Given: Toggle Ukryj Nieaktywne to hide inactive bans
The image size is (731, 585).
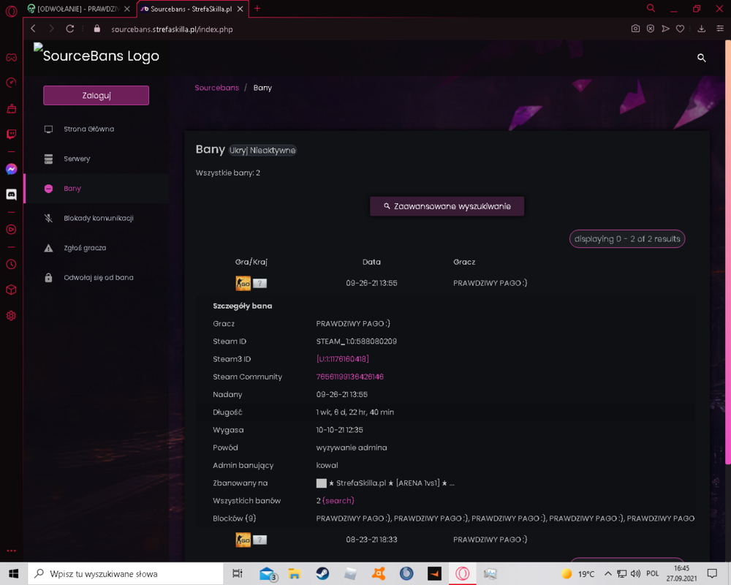Looking at the screenshot, I should point(262,150).
